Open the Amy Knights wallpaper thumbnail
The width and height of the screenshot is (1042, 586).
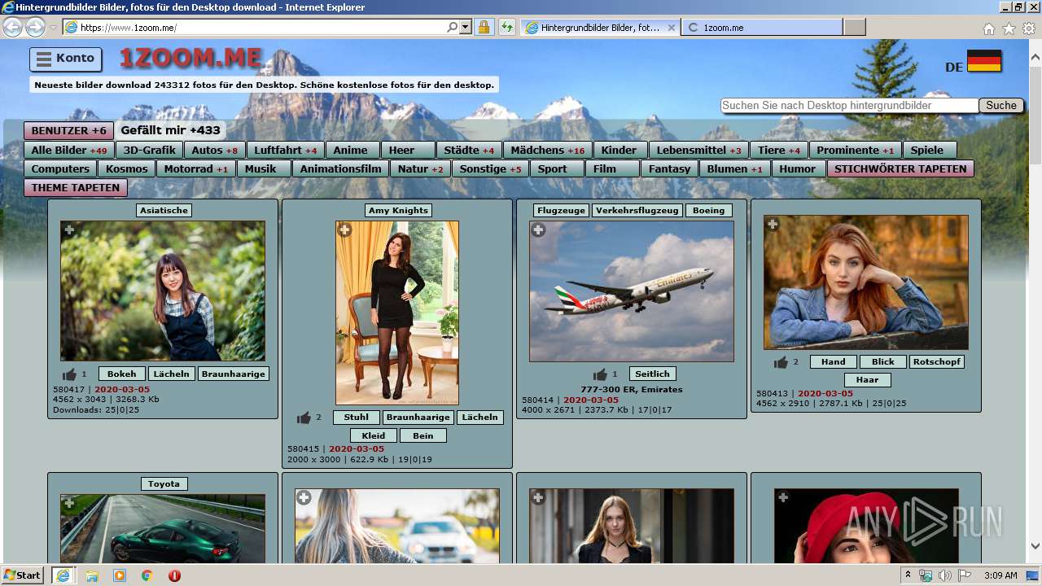pyautogui.click(x=397, y=313)
